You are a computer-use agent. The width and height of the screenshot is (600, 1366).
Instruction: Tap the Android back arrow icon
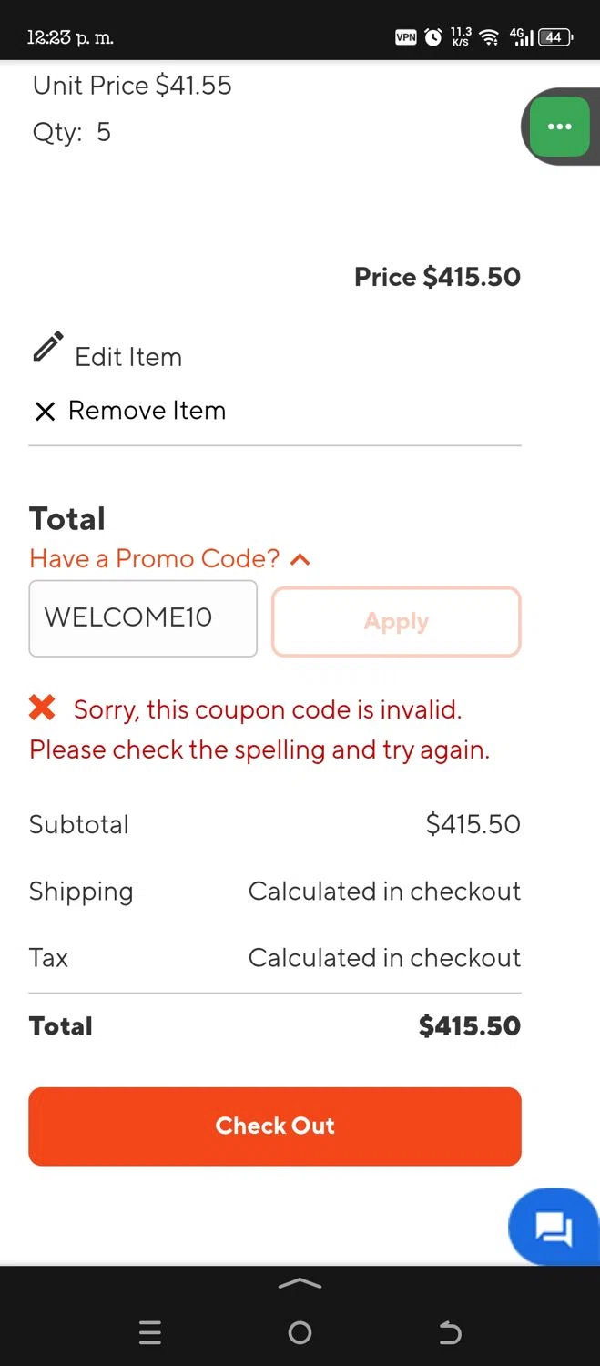450,1333
